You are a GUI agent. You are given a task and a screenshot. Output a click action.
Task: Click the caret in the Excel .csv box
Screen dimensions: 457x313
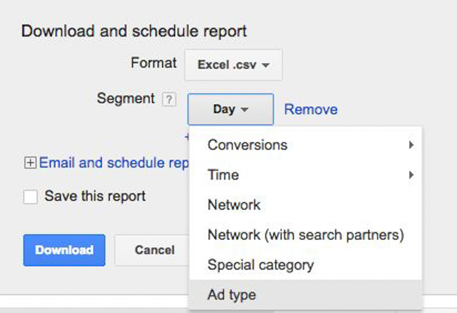click(266, 65)
